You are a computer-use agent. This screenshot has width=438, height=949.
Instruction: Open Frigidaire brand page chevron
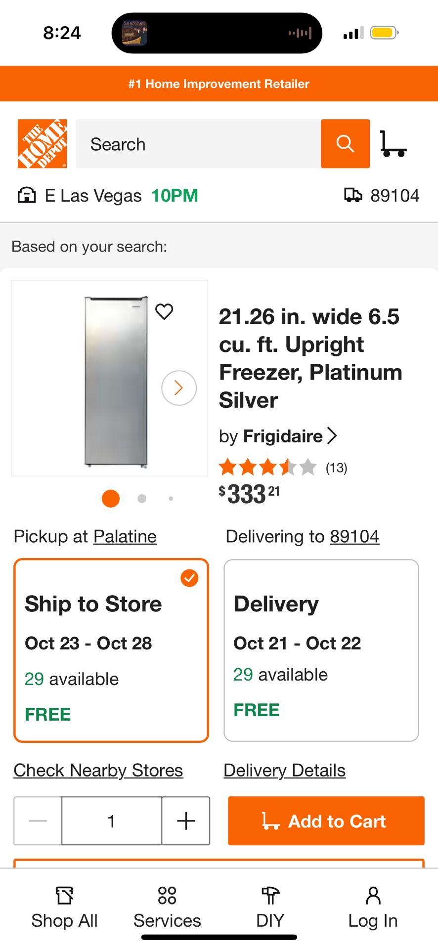(x=332, y=436)
